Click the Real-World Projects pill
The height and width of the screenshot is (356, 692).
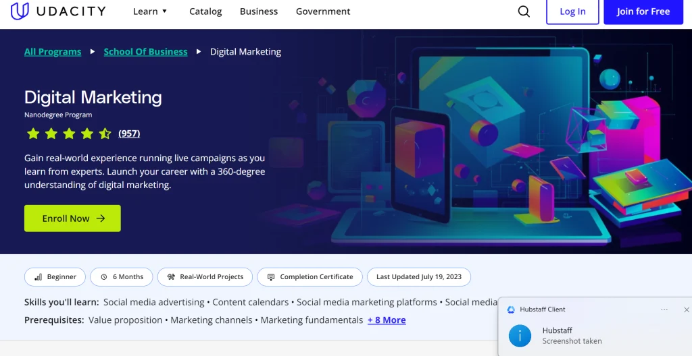205,277
